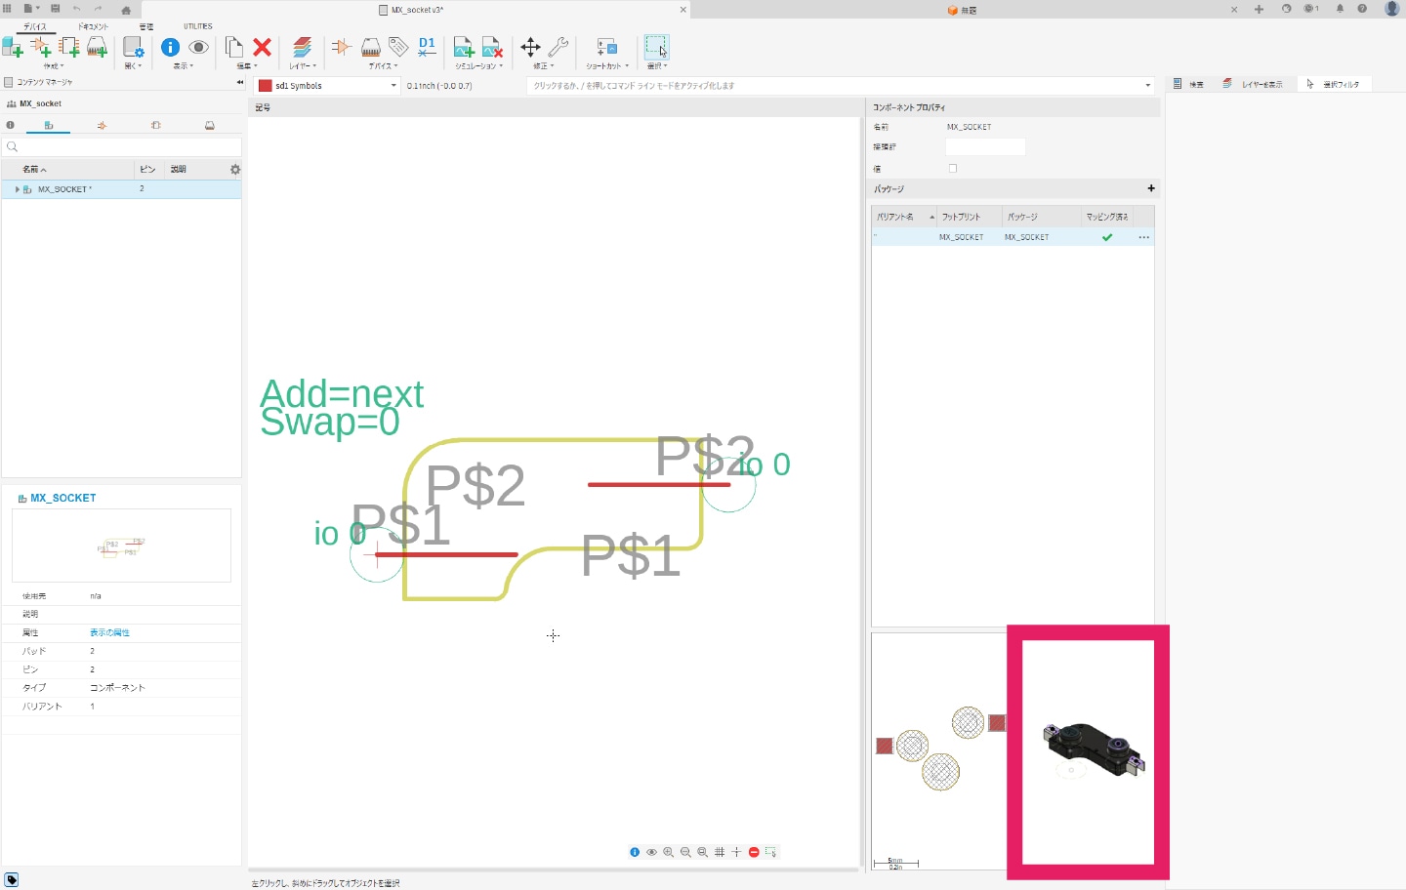This screenshot has height=890, width=1406.
Task: Click the content manager search field
Action: 122,146
